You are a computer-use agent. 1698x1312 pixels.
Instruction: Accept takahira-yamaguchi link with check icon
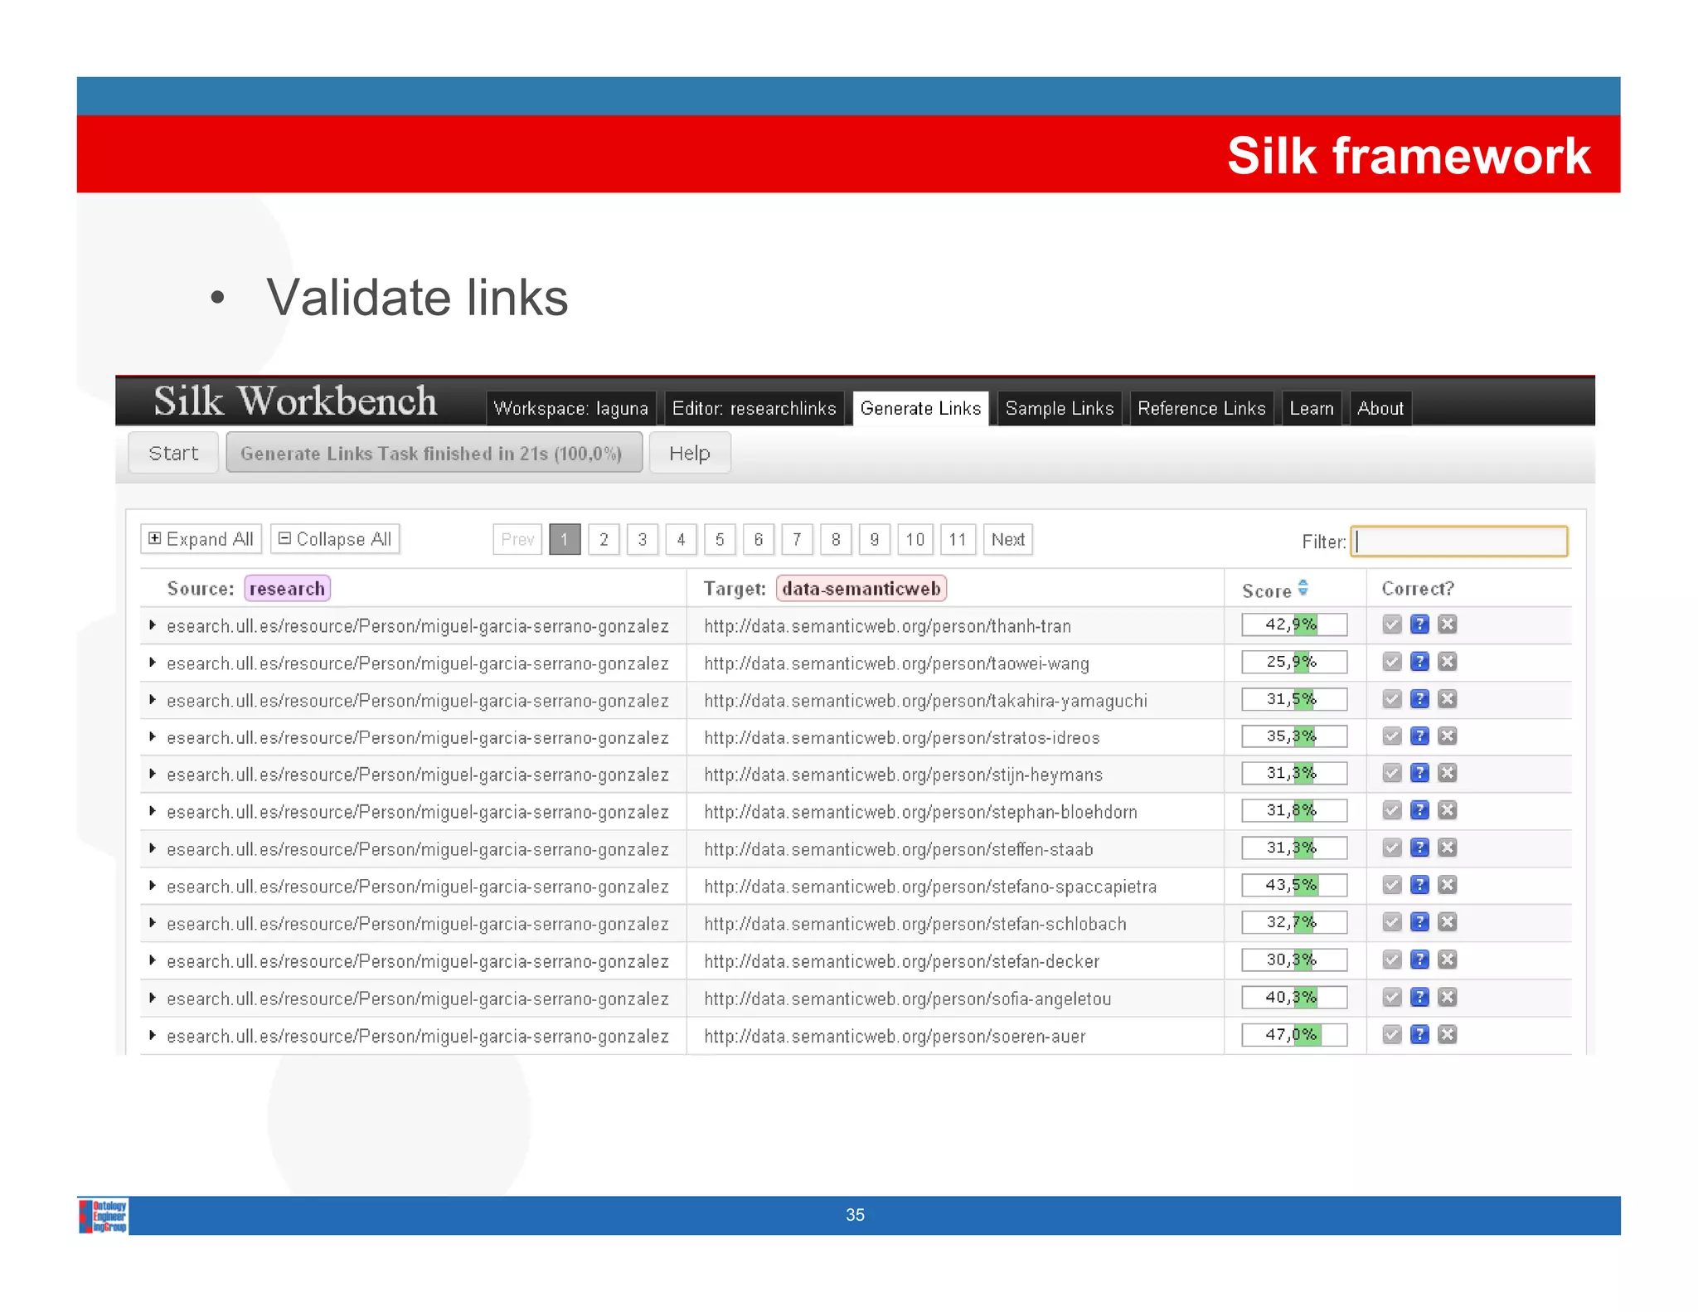point(1392,699)
